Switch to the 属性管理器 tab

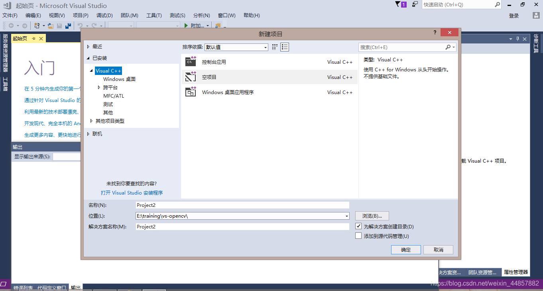point(515,272)
